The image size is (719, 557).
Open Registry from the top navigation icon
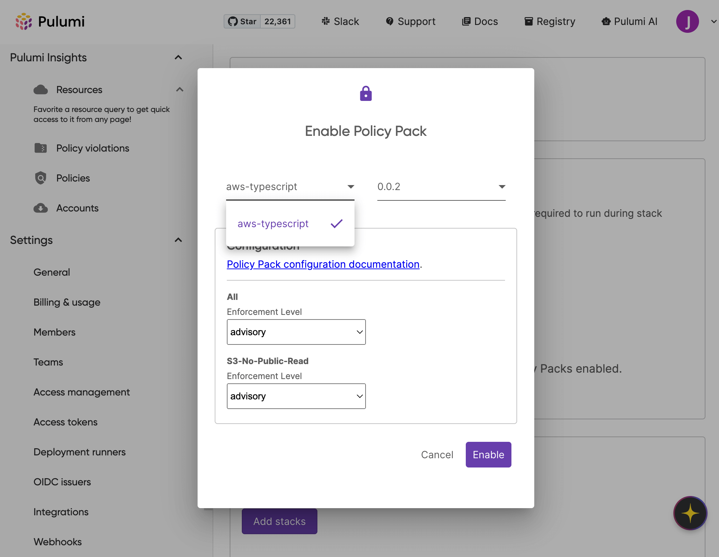(x=529, y=21)
